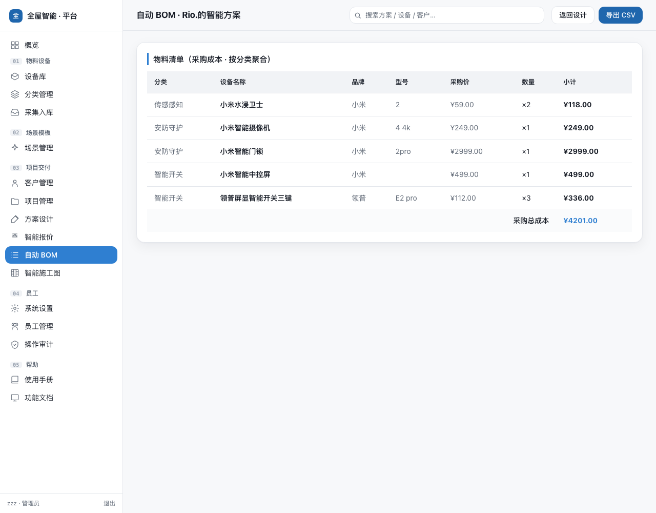
Task: Select the 小米智能中控屏 device name
Action: (245, 174)
